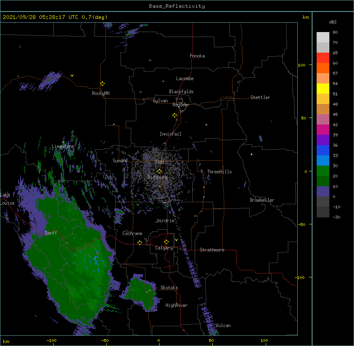This screenshot has height=346, width=354.
Task: Click the 100 tick on the right axis
Action: click(x=301, y=65)
